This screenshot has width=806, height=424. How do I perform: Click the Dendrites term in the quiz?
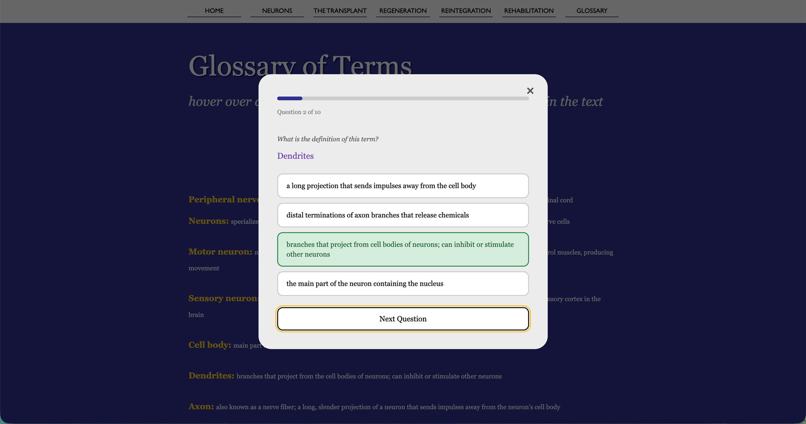click(x=295, y=156)
